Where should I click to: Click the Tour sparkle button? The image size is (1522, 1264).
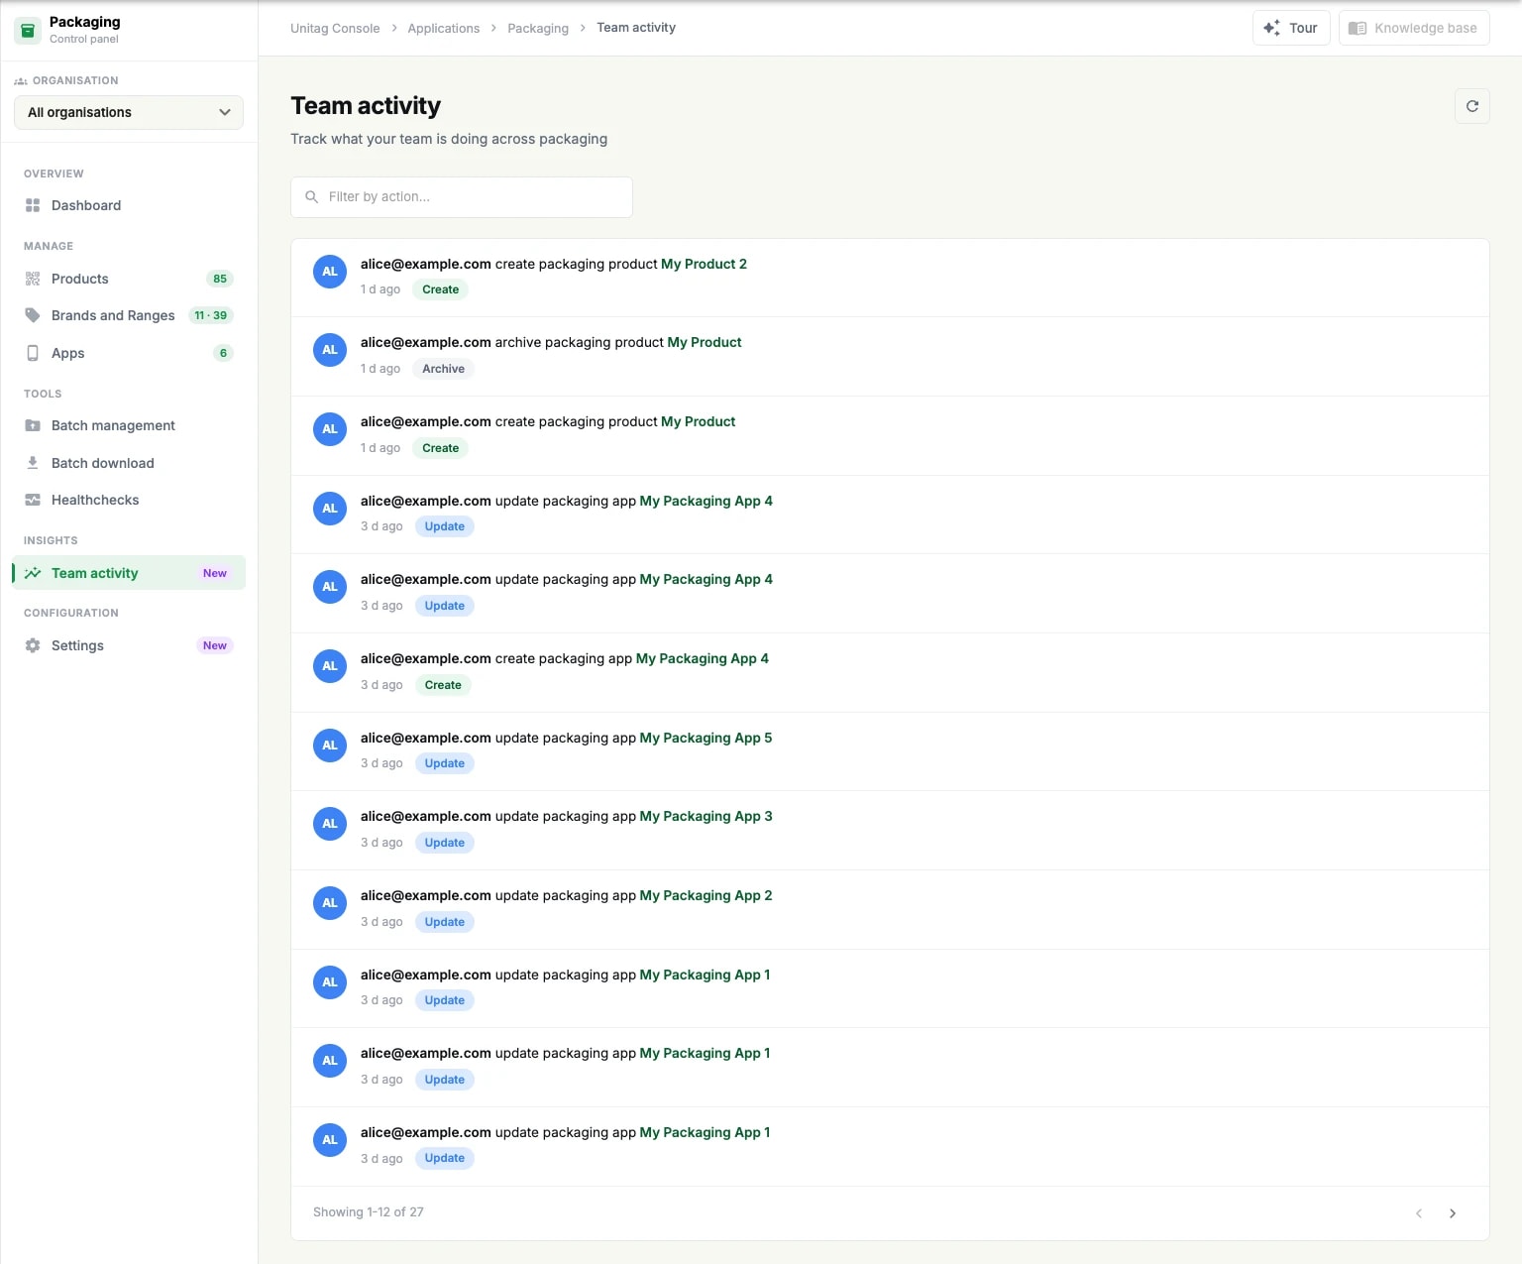1291,28
